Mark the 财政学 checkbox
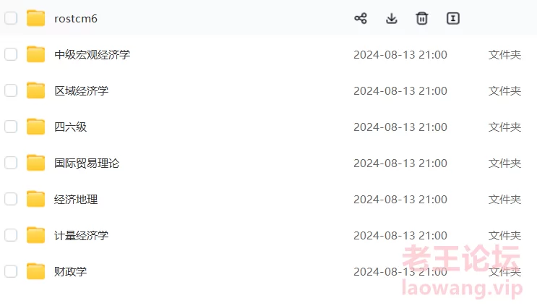The image size is (537, 306). pyautogui.click(x=11, y=271)
